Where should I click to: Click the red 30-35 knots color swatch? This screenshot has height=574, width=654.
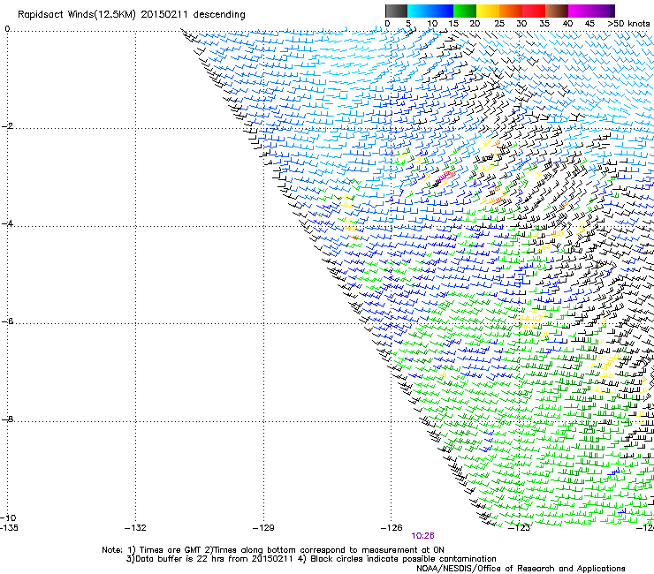[x=534, y=11]
